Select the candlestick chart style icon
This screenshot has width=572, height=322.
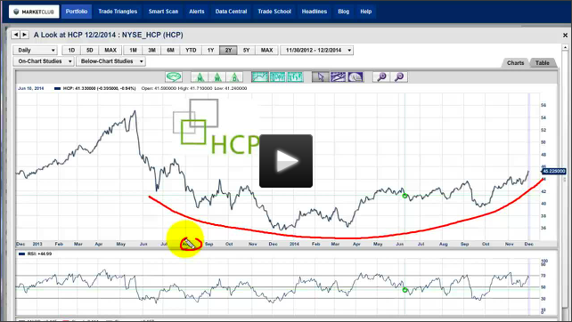pos(278,76)
